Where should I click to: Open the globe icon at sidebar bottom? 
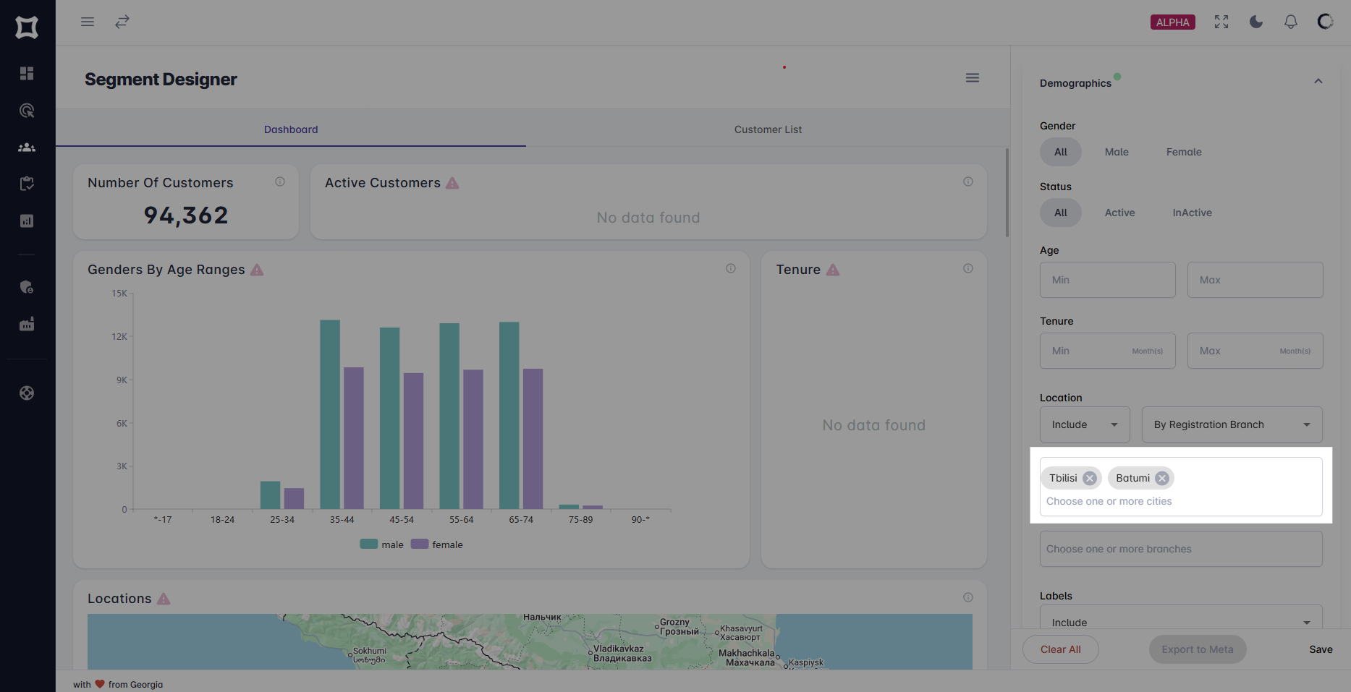click(x=26, y=393)
